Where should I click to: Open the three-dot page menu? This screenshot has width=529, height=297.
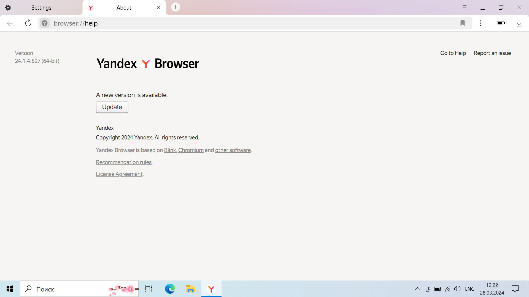(x=481, y=23)
